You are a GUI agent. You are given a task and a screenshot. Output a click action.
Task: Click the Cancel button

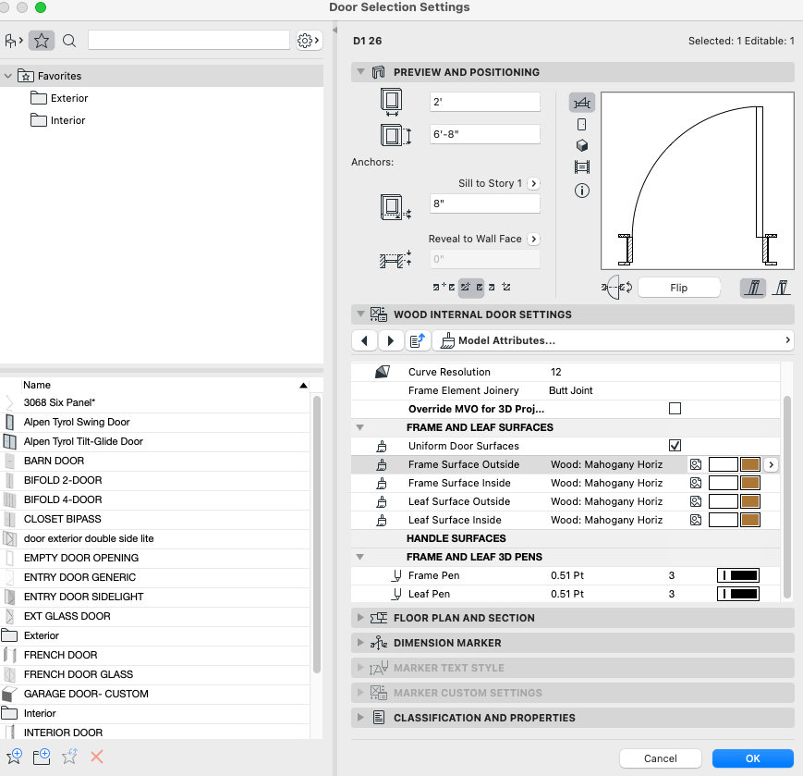(660, 758)
